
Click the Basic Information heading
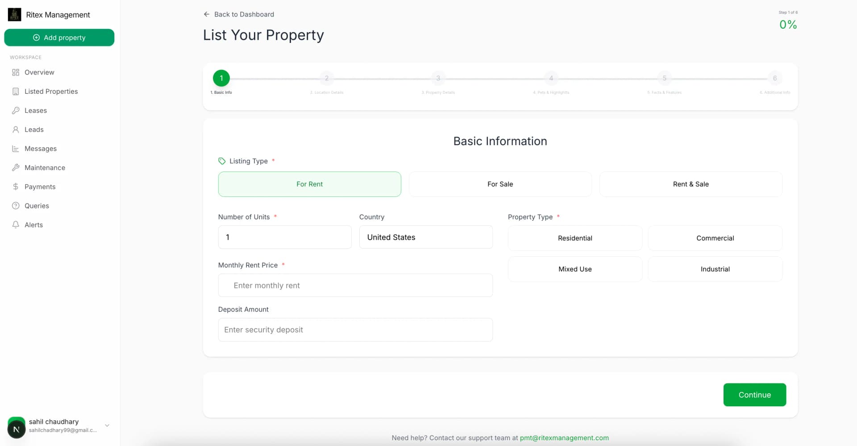500,141
